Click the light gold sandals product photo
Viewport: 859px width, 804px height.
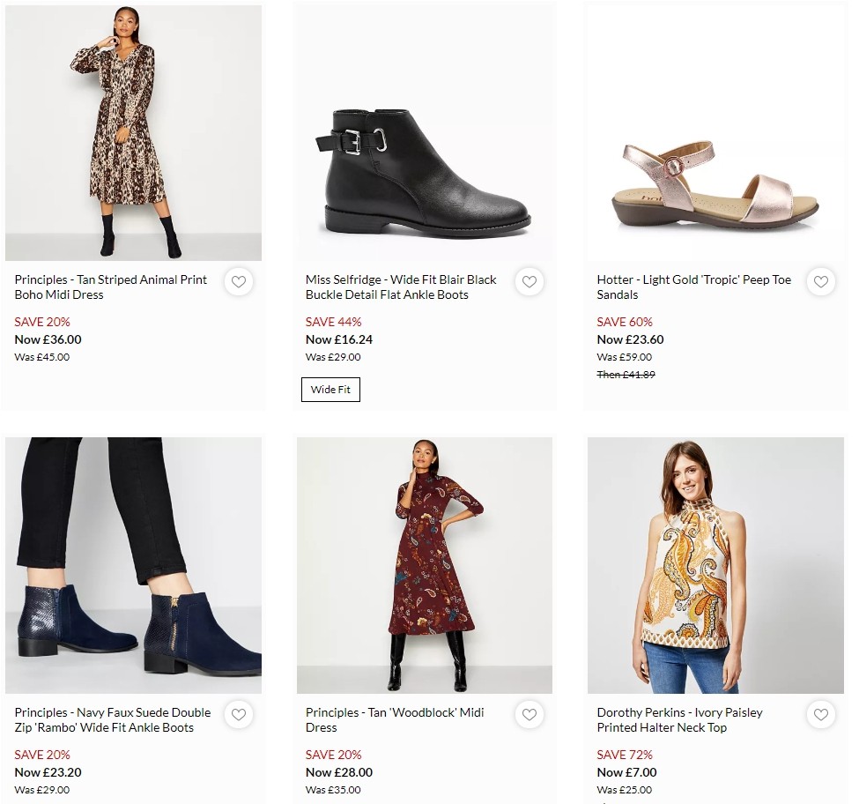(x=715, y=132)
